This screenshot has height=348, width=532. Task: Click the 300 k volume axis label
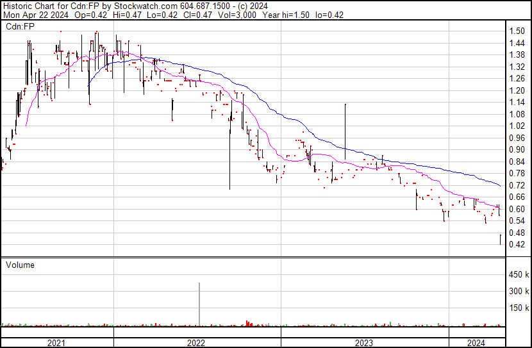[518, 292]
